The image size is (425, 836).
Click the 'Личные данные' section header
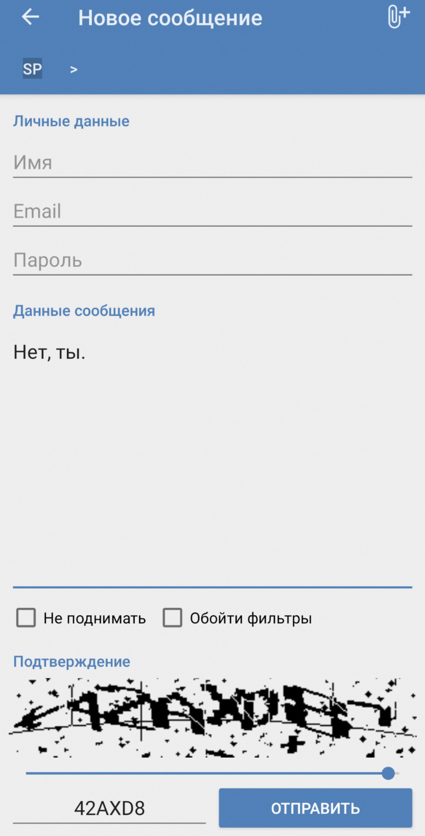[71, 121]
